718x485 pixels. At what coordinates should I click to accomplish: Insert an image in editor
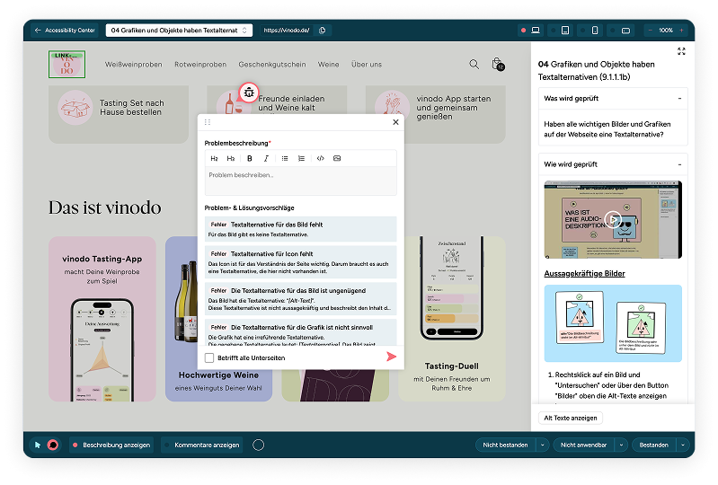[337, 158]
